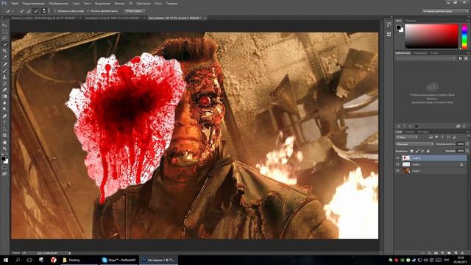
Task: Switch Libraries panel to list view
Action: (466, 58)
